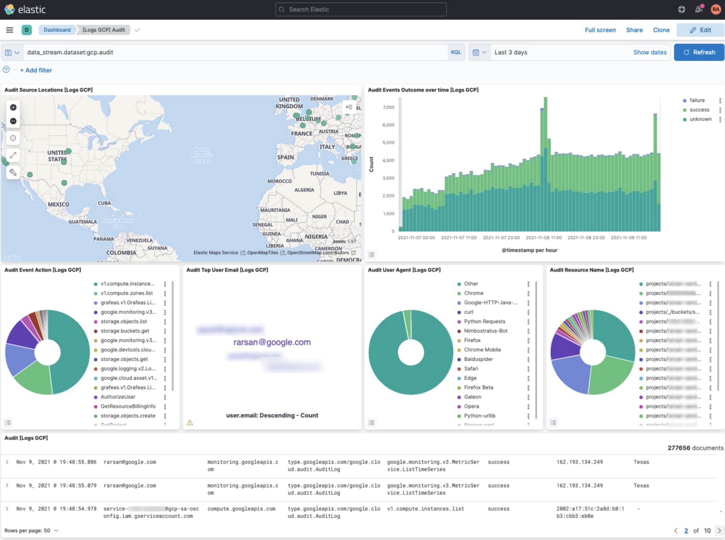Click the map crosshair/recenter icon
The image size is (725, 540).
pos(12,138)
